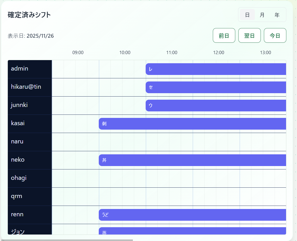The height and width of the screenshot is (241, 297).
Task: Select junnki's shift bar labeled ウ
Action: (x=216, y=106)
